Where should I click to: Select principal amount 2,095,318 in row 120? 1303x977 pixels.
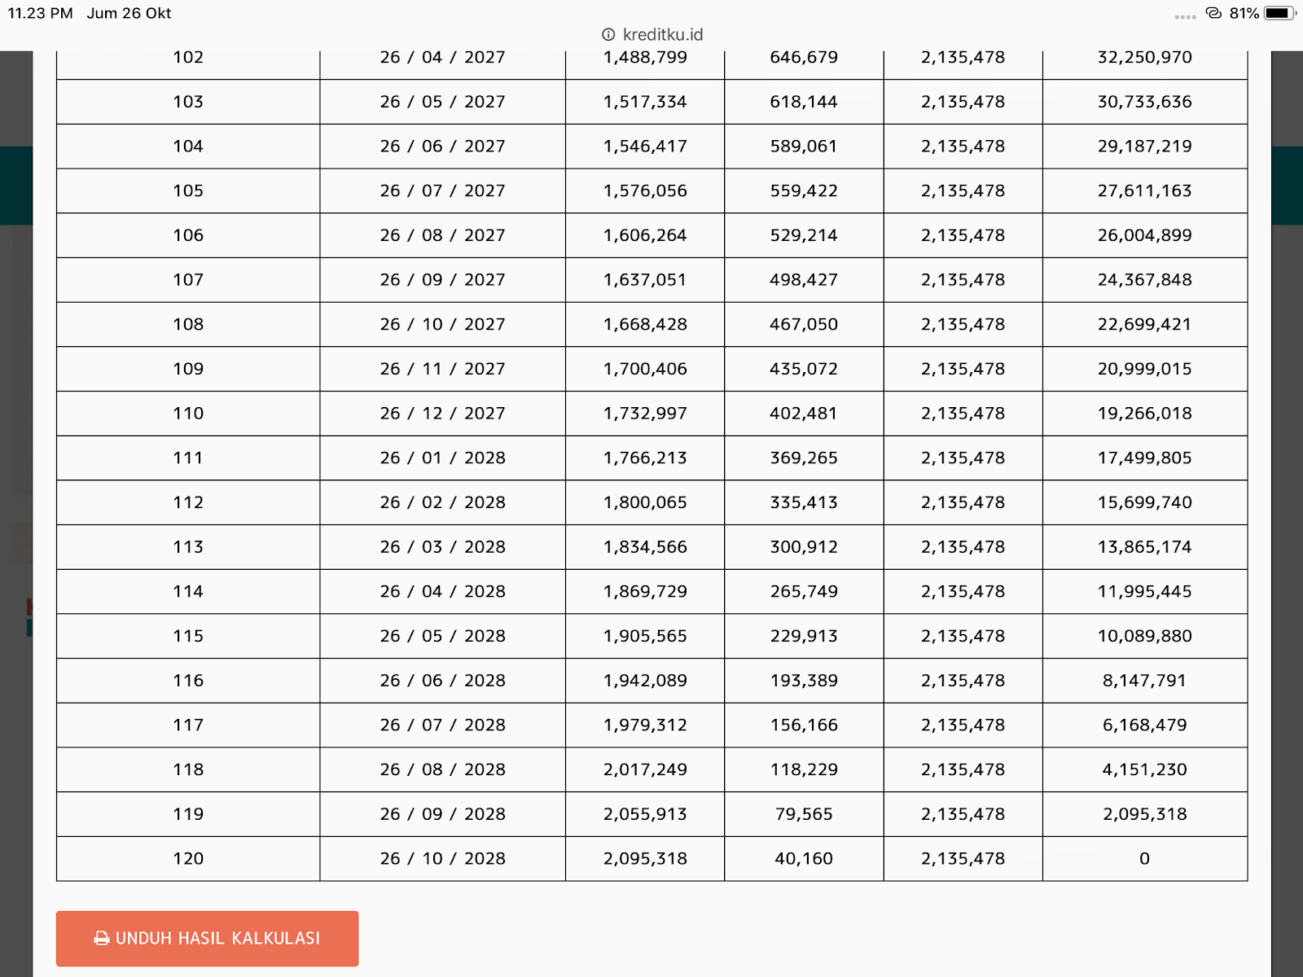tap(645, 858)
